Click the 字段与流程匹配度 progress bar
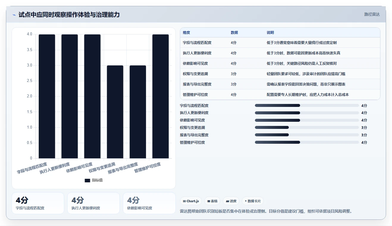Screen dimensions: 392x226 pyautogui.click(x=307, y=105)
